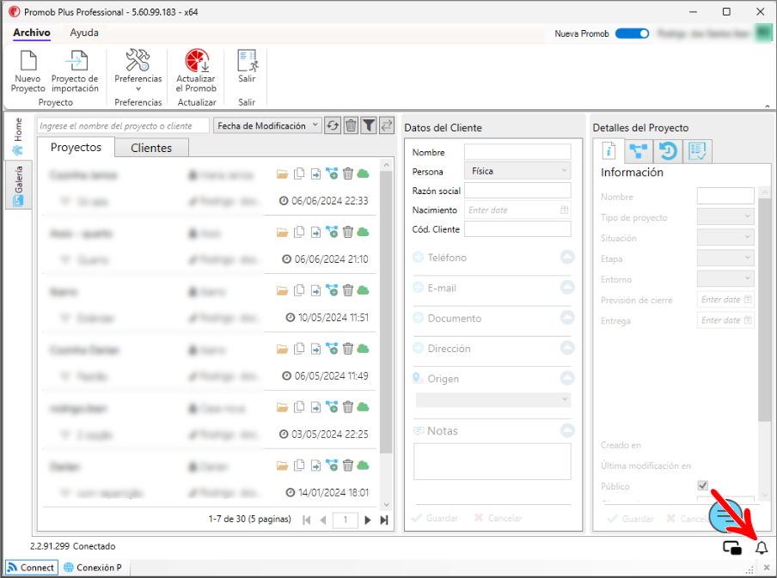Screen dimensions: 777x578
Task: Open the Entorno dropdown
Action: (x=725, y=279)
